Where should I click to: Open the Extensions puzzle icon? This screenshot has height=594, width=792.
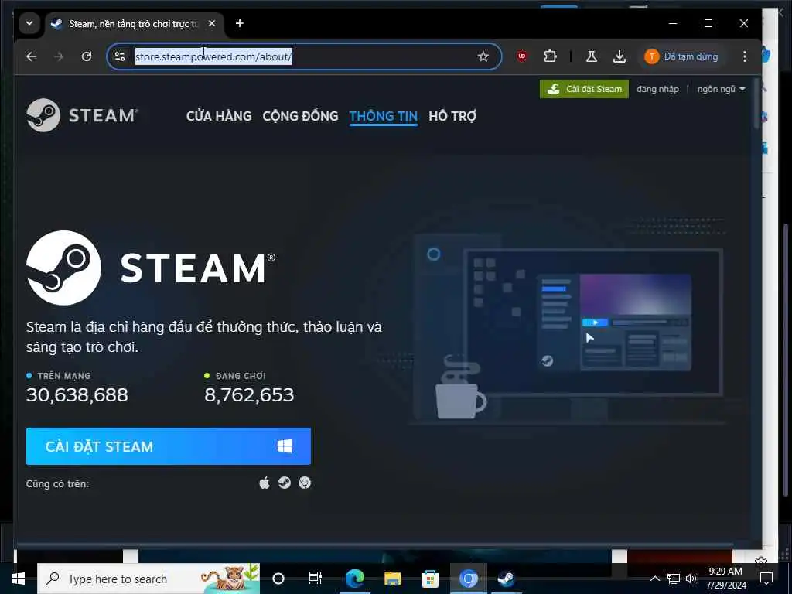[550, 56]
